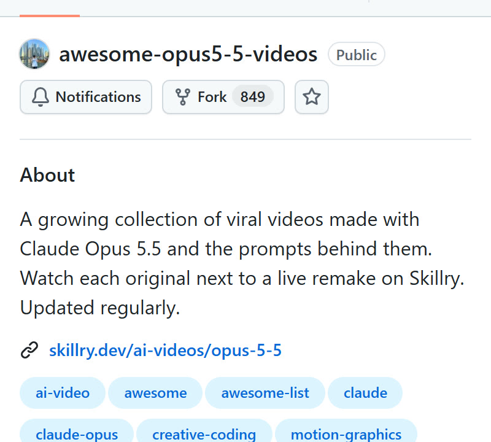Fork this repository
Viewport: 491px width, 442px height.
pos(223,97)
